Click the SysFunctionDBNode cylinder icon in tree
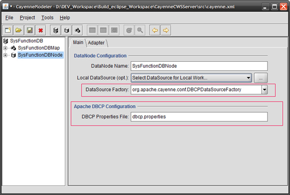 click(13, 55)
